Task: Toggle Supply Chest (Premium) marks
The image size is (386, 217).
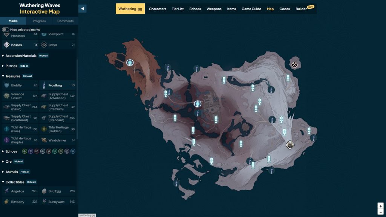Action: (x=58, y=107)
